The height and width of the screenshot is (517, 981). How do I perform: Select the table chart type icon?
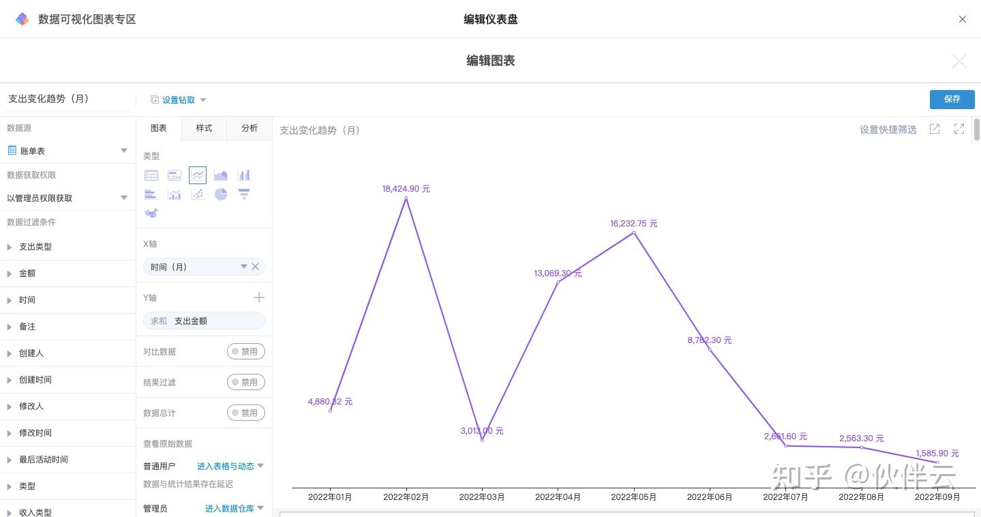(151, 175)
